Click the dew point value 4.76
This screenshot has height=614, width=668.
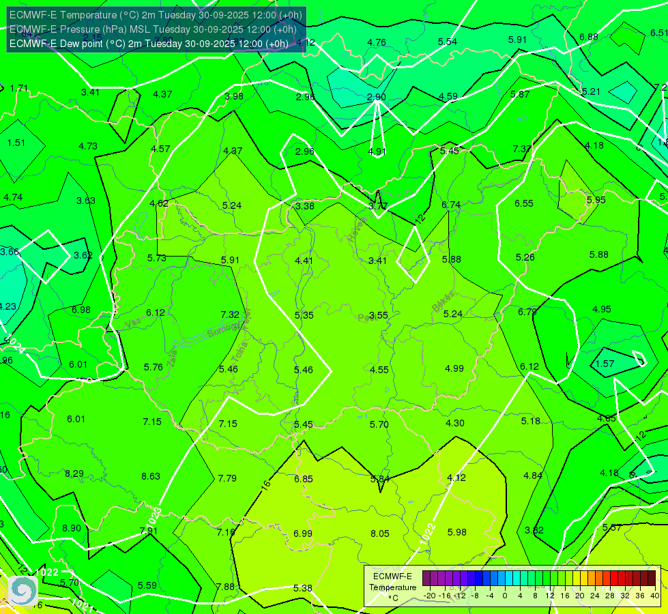[377, 42]
